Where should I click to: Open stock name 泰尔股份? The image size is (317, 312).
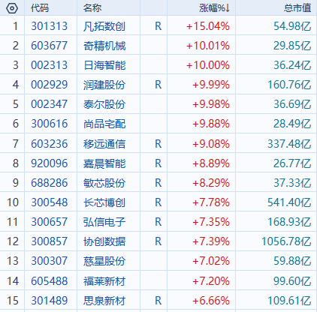[x=104, y=104]
